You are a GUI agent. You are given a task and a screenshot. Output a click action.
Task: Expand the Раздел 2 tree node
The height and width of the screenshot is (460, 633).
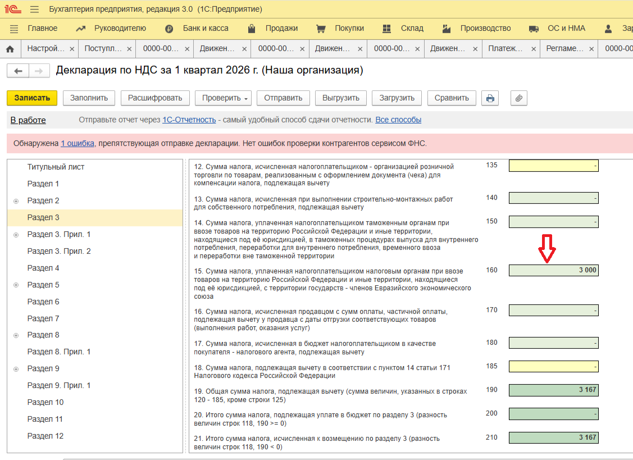click(16, 201)
